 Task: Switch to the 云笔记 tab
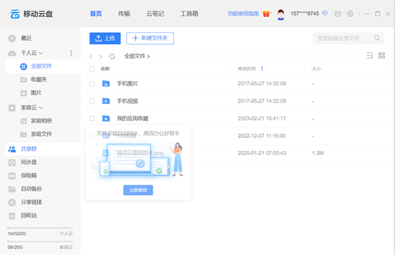click(155, 14)
